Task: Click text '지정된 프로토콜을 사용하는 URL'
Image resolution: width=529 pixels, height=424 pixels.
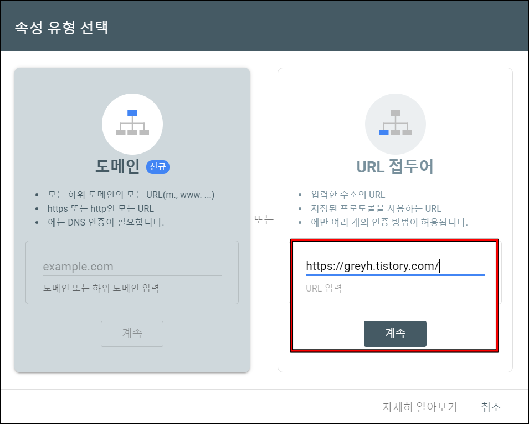Action: click(x=376, y=208)
